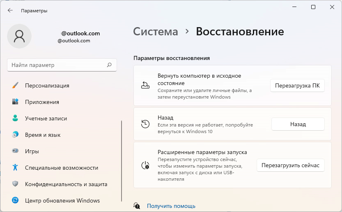
Task: Click the Центр обновления Windows sync icon
Action: 15,200
